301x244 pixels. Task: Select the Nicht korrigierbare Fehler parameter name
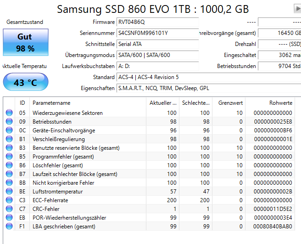click(63, 183)
